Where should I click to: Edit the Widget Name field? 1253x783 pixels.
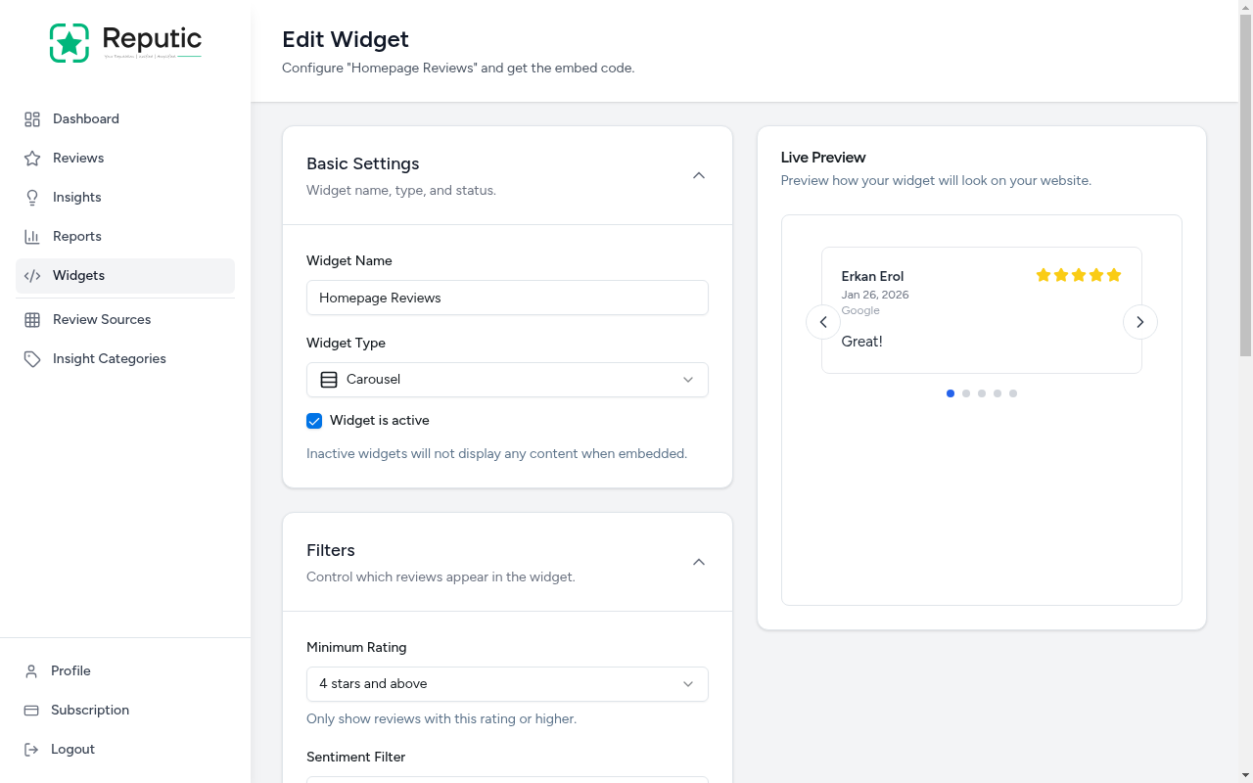coord(507,298)
